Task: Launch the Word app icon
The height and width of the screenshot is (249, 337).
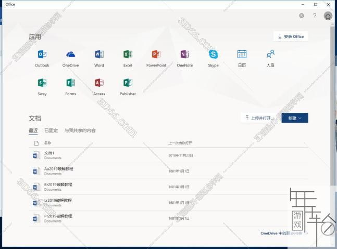Action: pos(99,54)
